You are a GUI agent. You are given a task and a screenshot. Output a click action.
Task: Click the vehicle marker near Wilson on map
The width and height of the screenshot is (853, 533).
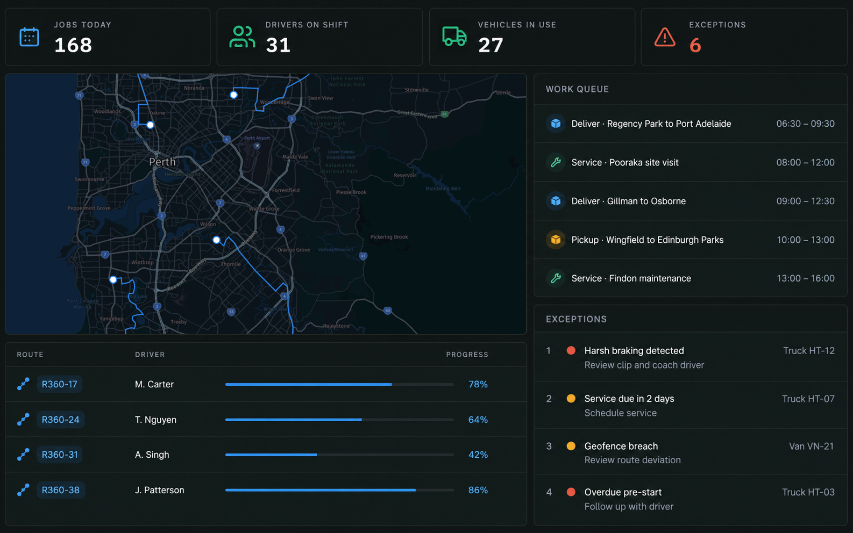pyautogui.click(x=216, y=240)
